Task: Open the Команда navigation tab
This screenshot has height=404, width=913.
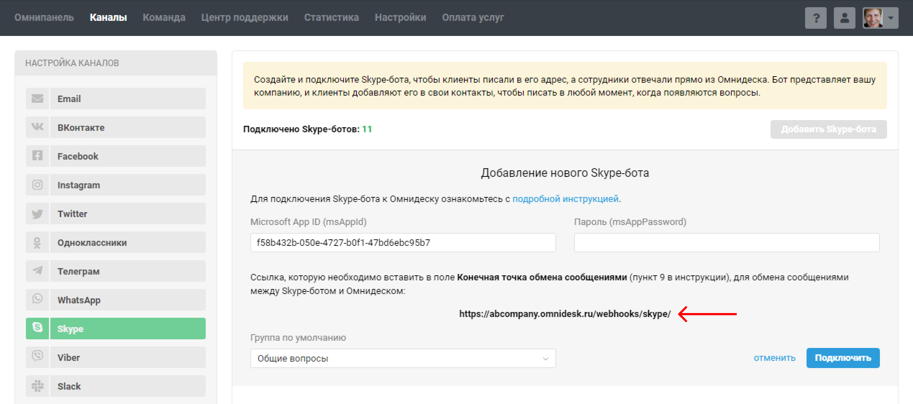Action: coord(164,17)
